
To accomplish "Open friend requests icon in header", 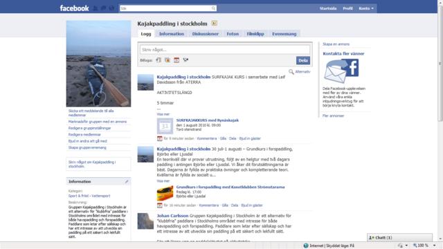I will pos(96,8).
